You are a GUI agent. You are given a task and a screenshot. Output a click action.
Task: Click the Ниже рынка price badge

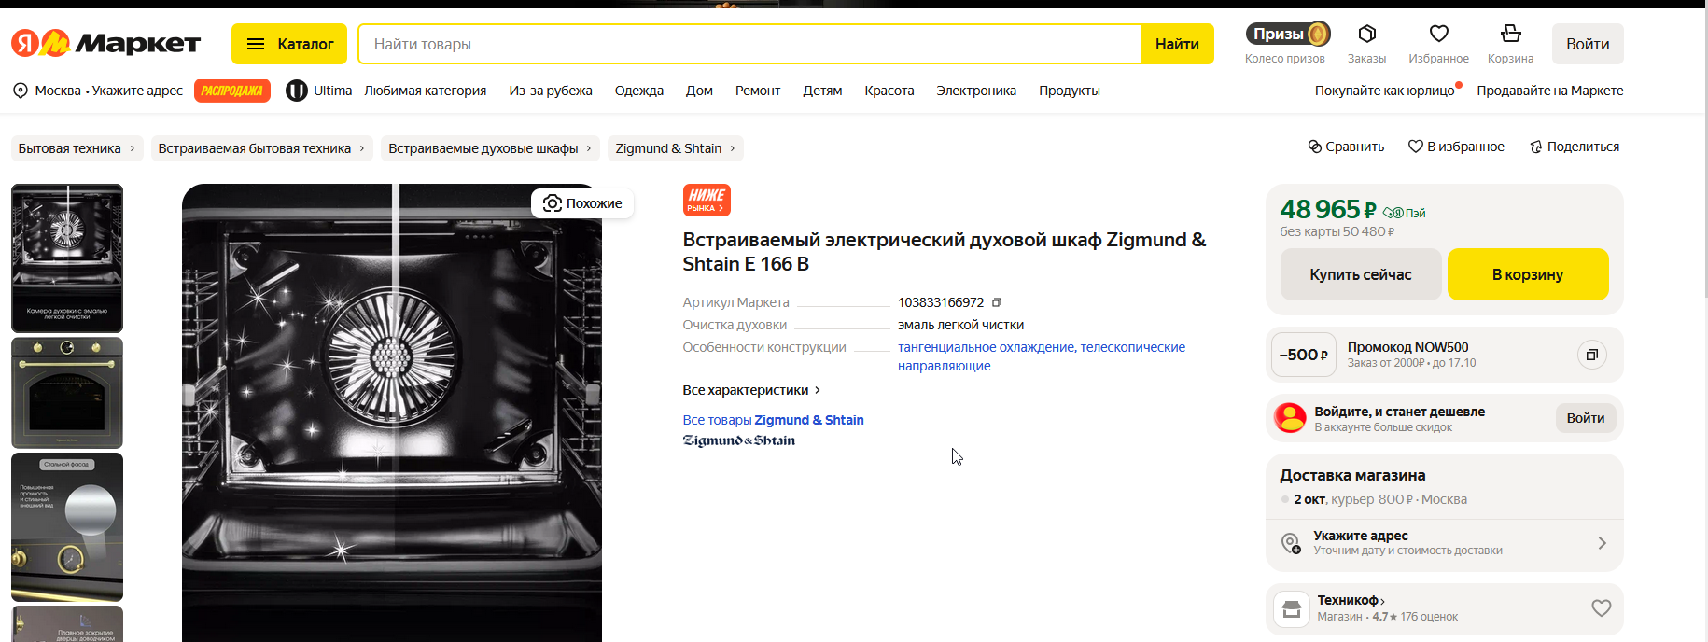click(x=707, y=200)
